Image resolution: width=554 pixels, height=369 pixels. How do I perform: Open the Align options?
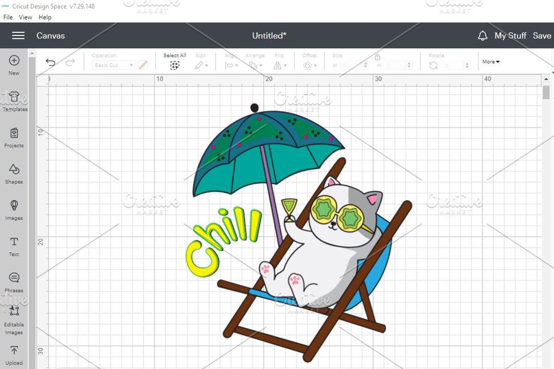[x=231, y=65]
